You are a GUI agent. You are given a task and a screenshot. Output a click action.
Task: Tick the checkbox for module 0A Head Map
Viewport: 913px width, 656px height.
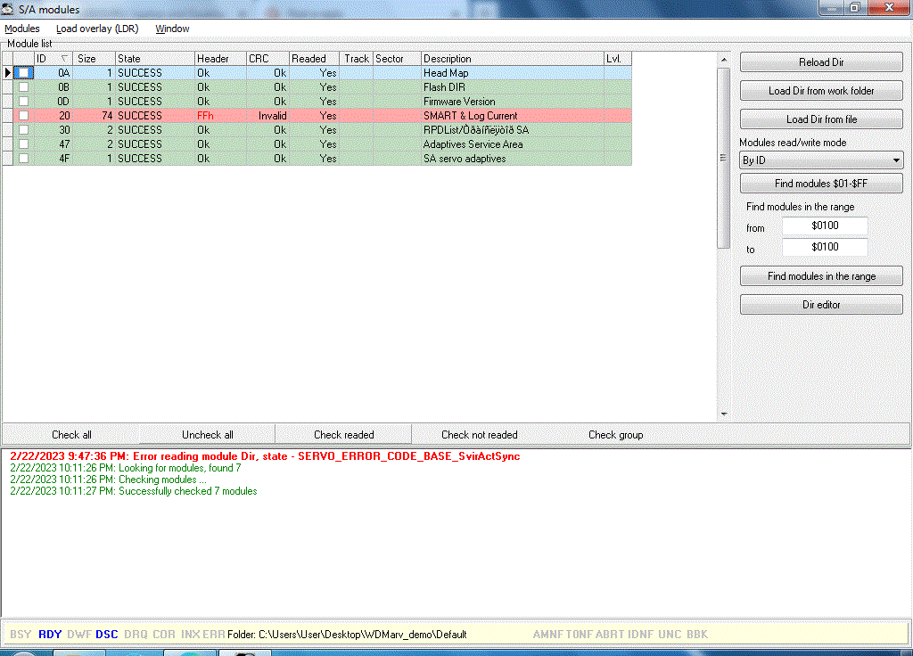pos(23,73)
